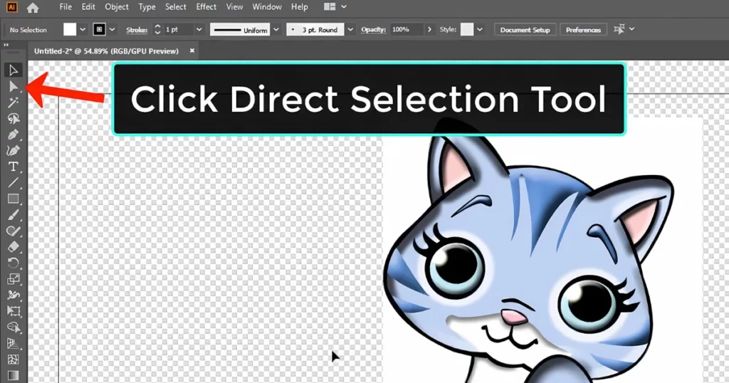Select the Line Segment tool
Image resolution: width=729 pixels, height=383 pixels.
click(13, 183)
